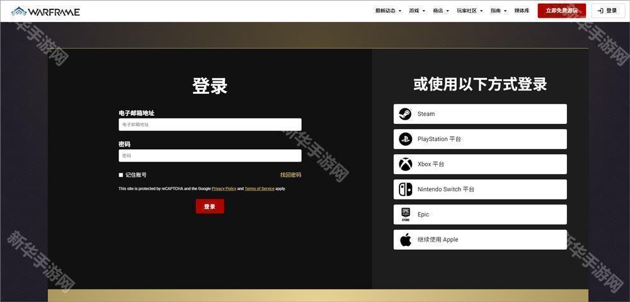This screenshot has height=302, width=630.
Task: Click the red 登录 submit button
Action: pyautogui.click(x=210, y=206)
